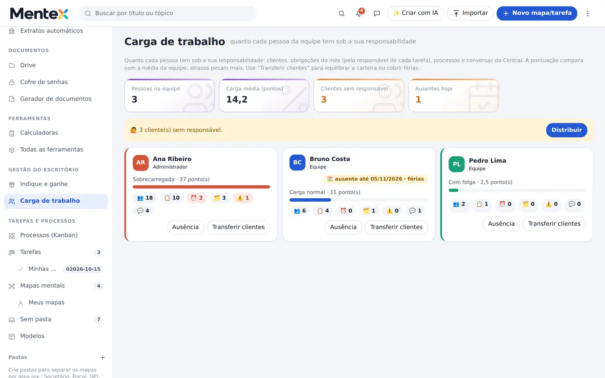Click Pedro Lima's PL avatar
This screenshot has width=605, height=378.
click(457, 164)
